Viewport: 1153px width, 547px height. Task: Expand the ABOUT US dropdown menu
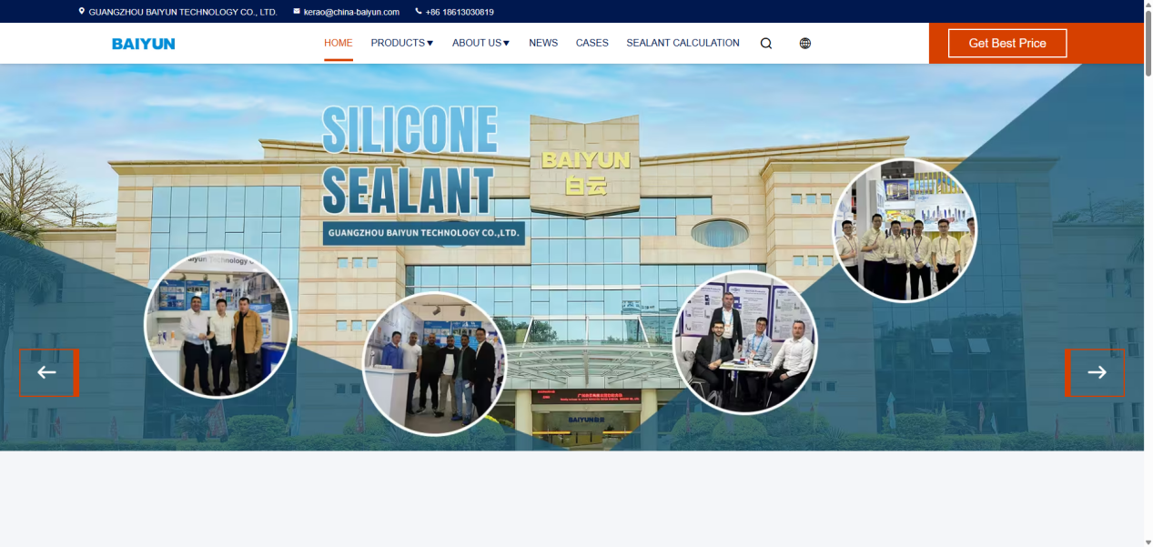pyautogui.click(x=481, y=43)
